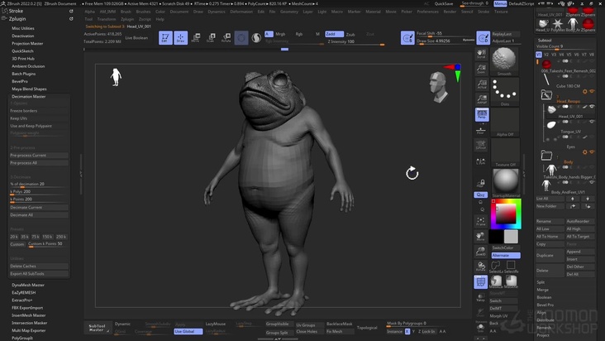This screenshot has height=341, width=605.
Task: Toggle the Persp perspective button
Action: pyautogui.click(x=481, y=114)
